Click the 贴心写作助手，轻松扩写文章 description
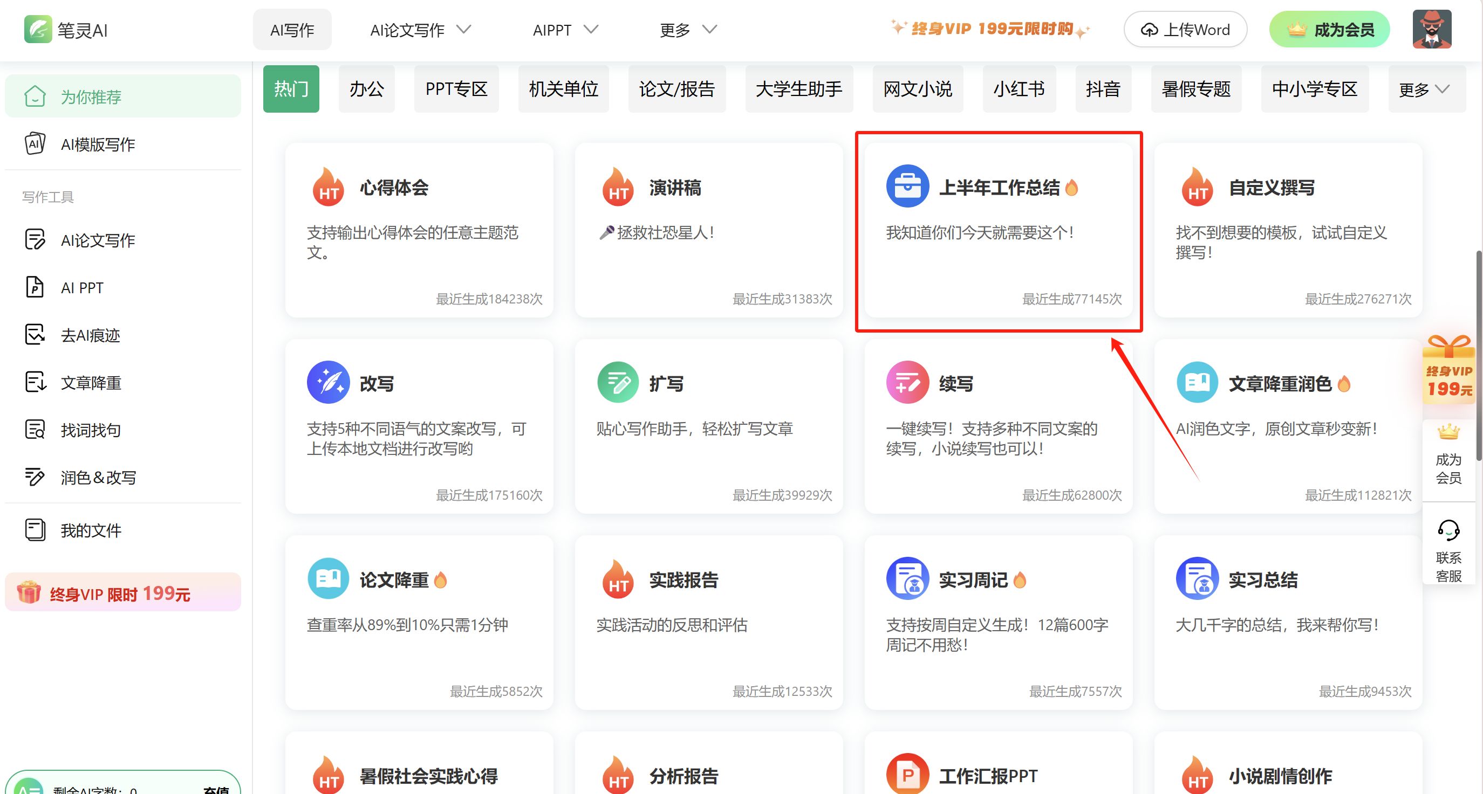The width and height of the screenshot is (1483, 794). pos(695,429)
